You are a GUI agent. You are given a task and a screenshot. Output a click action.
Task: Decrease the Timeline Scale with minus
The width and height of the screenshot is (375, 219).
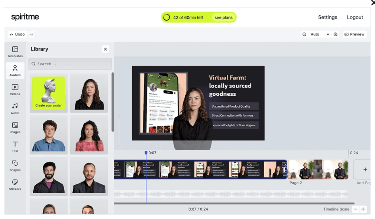[x=355, y=209]
